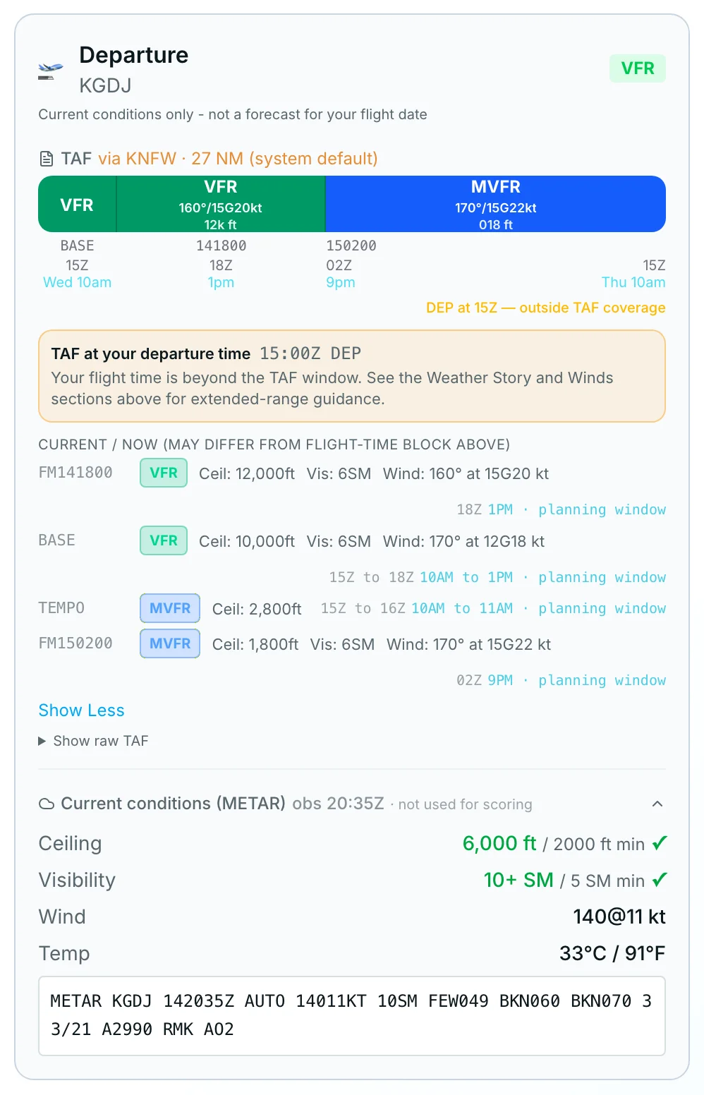Click 'Ceil: 2,800ft' value in TEMPO row

coord(257,609)
